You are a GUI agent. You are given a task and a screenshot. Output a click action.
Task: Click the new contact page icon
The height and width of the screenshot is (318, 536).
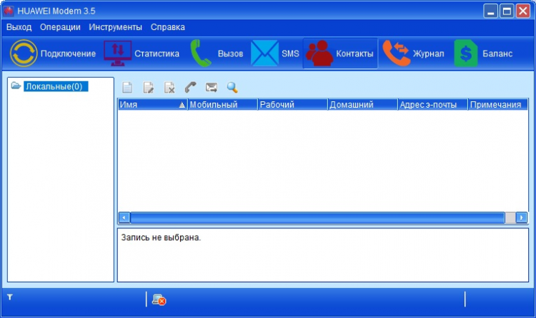point(127,88)
